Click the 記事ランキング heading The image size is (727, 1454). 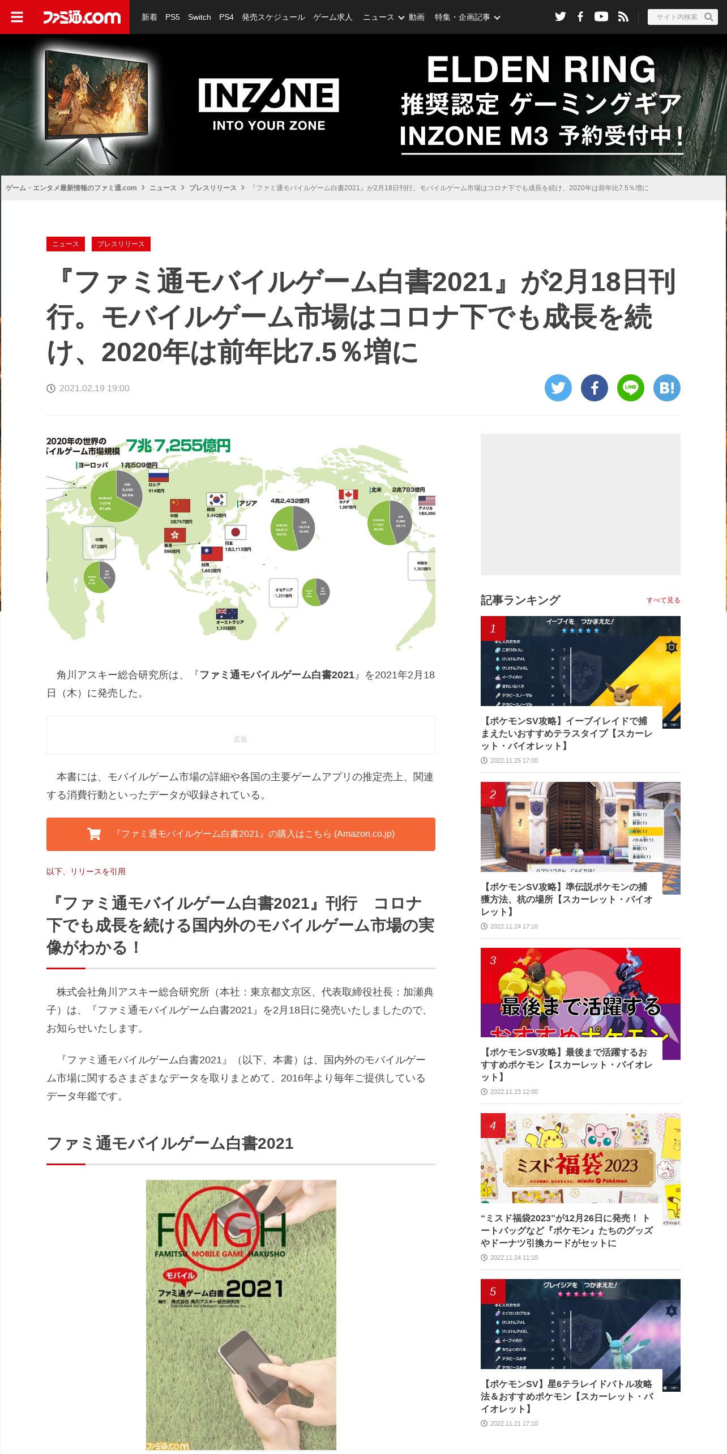[x=520, y=600]
